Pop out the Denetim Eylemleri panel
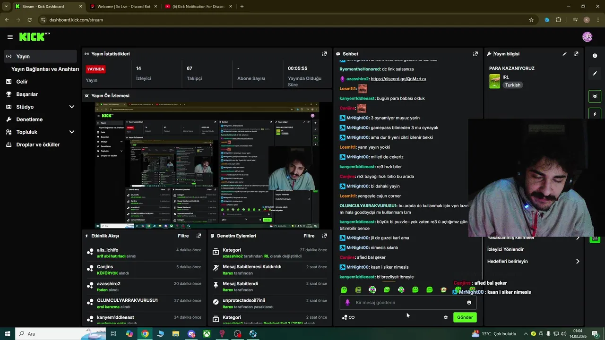The image size is (605, 340). pyautogui.click(x=324, y=236)
